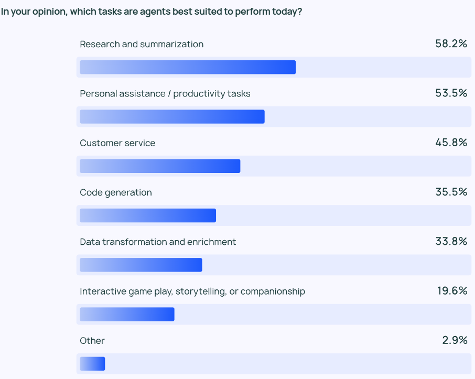Click the Data transformation and enrichment bar
Image resolution: width=475 pixels, height=379 pixels.
(x=141, y=265)
